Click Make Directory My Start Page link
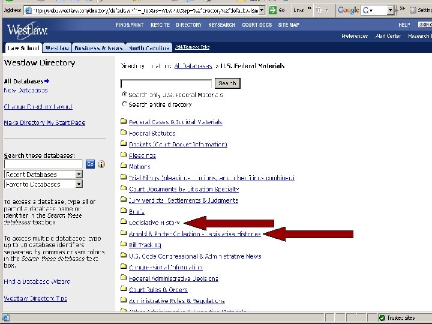The height and width of the screenshot is (324, 432). click(x=44, y=122)
